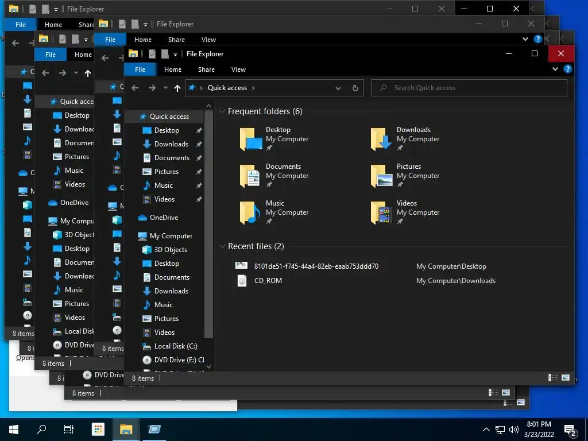Open Videos folder in Frequent folders
Image resolution: width=588 pixels, height=441 pixels.
point(405,212)
